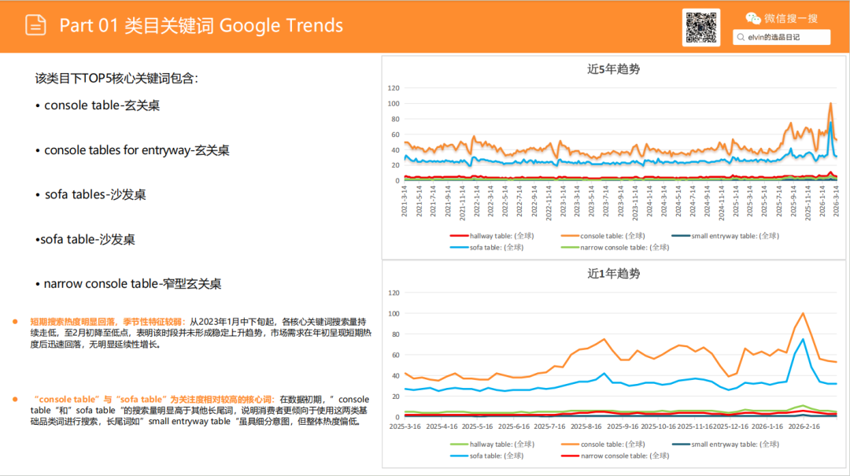The height and width of the screenshot is (476, 850).
Task: Toggle sofa table legend in 5-year chart
Action: click(x=486, y=247)
